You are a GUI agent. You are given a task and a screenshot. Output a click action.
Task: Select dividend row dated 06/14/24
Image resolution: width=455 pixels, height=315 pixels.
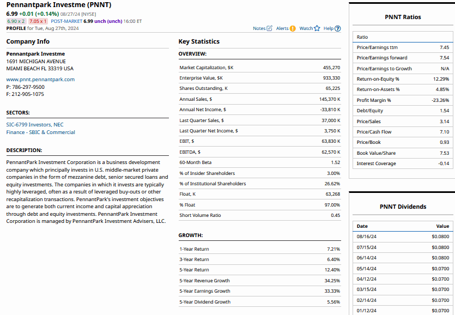click(403, 258)
